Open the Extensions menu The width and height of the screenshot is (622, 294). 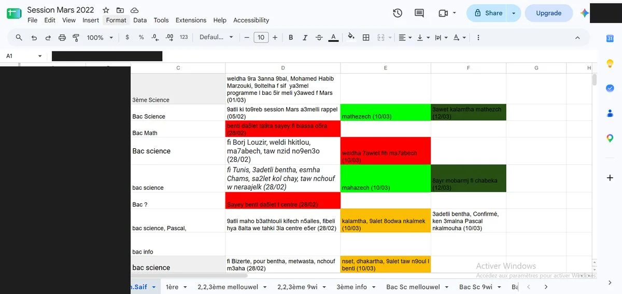pyautogui.click(x=191, y=20)
